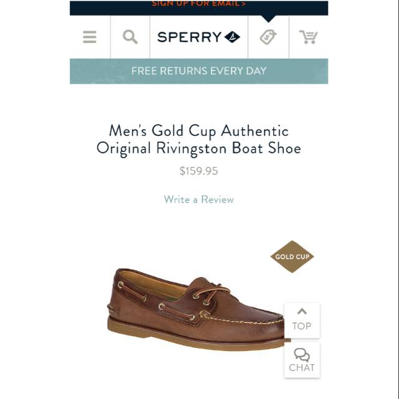Start a conversation with the CHAT label
This screenshot has height=399, width=399.
tap(302, 368)
